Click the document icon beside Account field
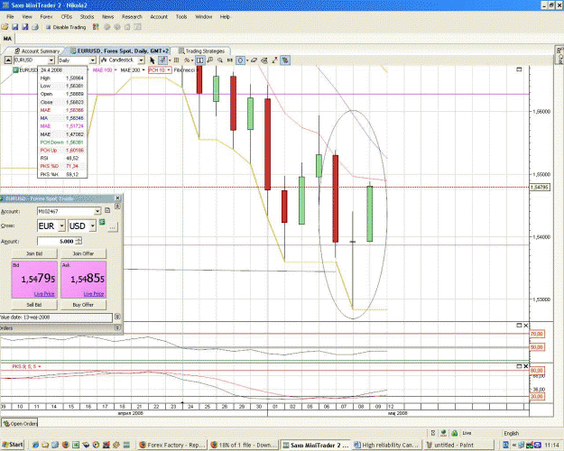The width and height of the screenshot is (564, 451). 107,210
